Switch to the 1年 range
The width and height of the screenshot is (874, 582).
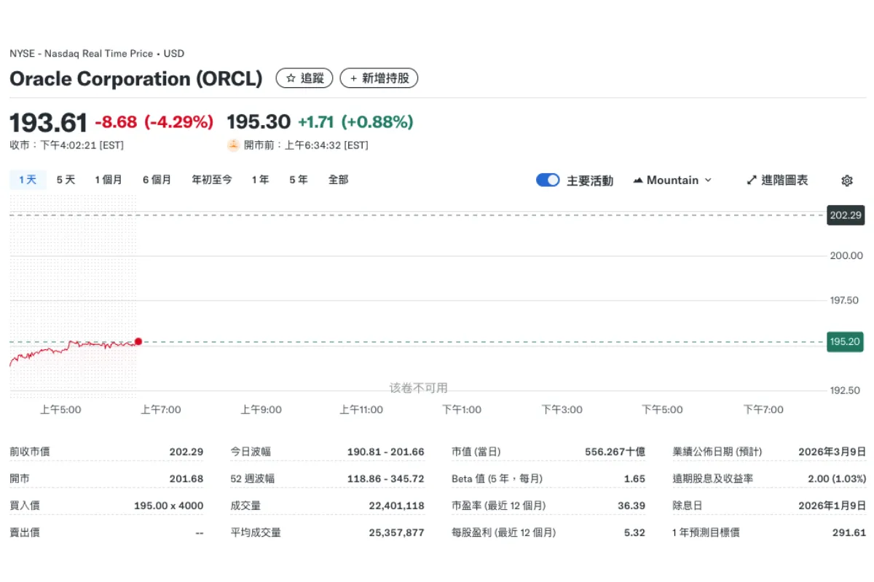pos(260,179)
